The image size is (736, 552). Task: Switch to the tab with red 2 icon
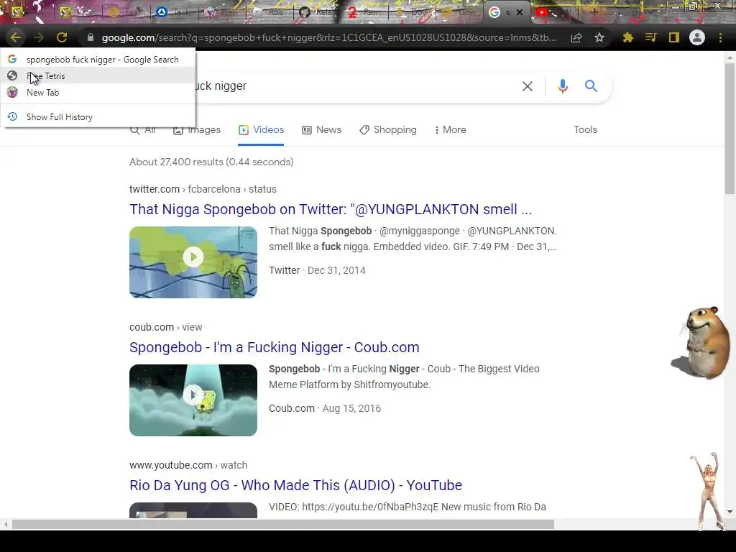[364, 12]
